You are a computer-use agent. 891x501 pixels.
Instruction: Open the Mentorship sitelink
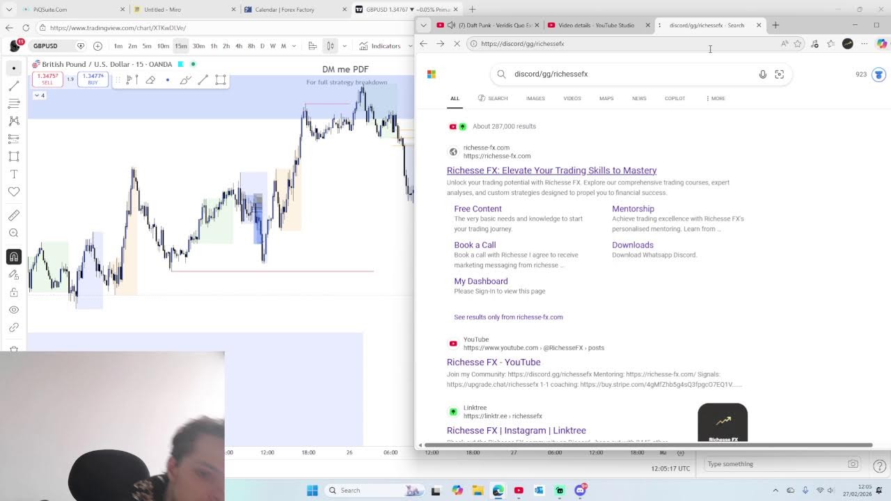coord(633,209)
